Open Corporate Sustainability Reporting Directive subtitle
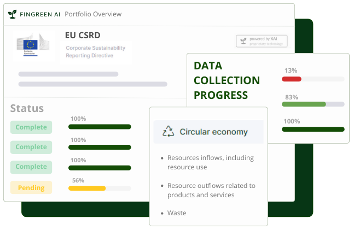The image size is (354, 230). tap(95, 52)
